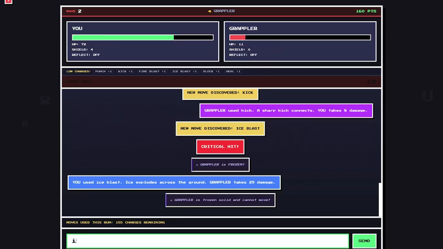Image resolution: width=443 pixels, height=249 pixels.
Task: Click the HEAL ×1 charge chip
Action: click(x=233, y=71)
